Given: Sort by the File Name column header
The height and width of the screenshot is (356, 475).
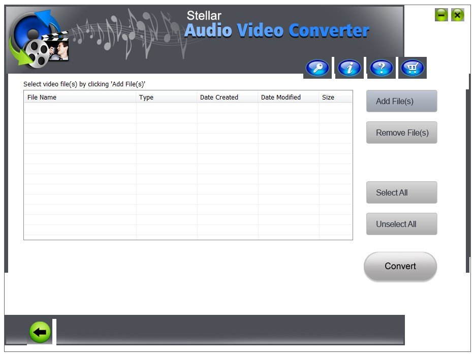Looking at the screenshot, I should pyautogui.click(x=80, y=97).
